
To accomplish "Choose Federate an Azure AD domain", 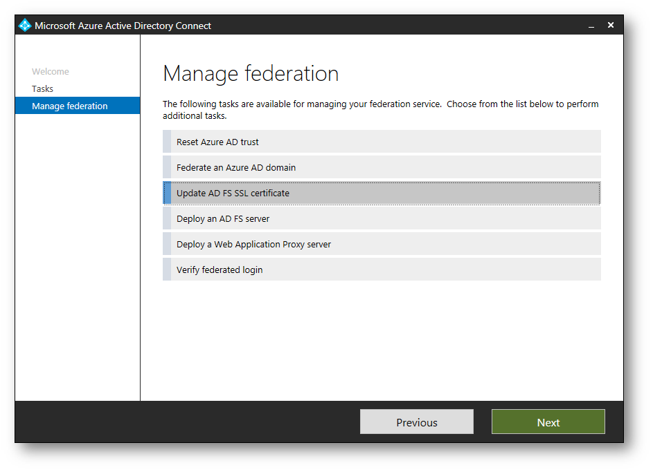I will (382, 167).
